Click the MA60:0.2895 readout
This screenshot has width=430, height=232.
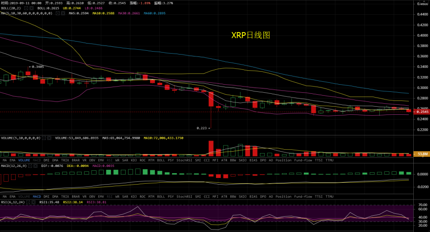155,13
